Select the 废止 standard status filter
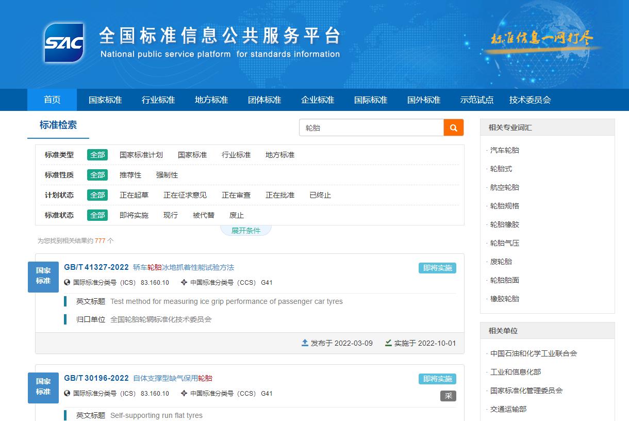 tap(236, 215)
